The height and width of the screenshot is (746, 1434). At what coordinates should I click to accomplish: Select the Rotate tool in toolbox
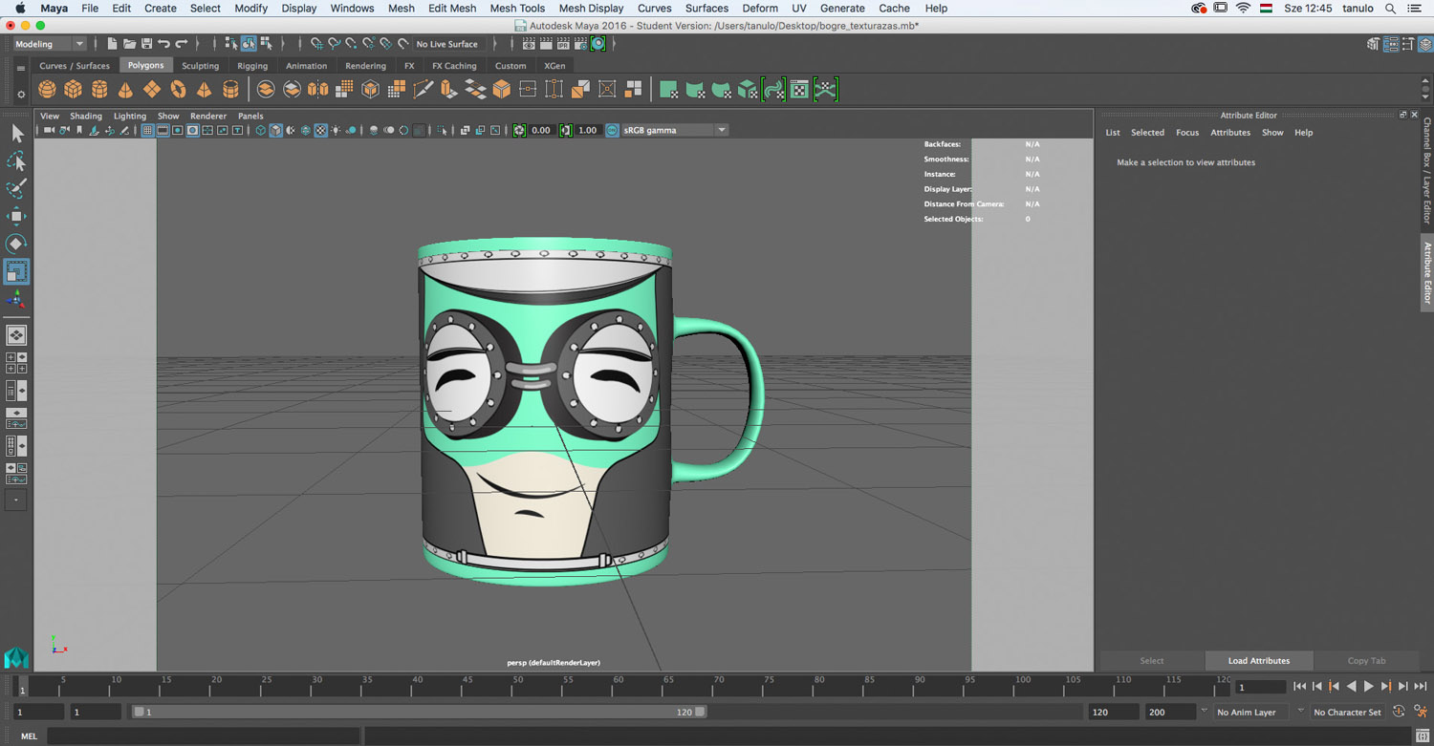tap(16, 244)
